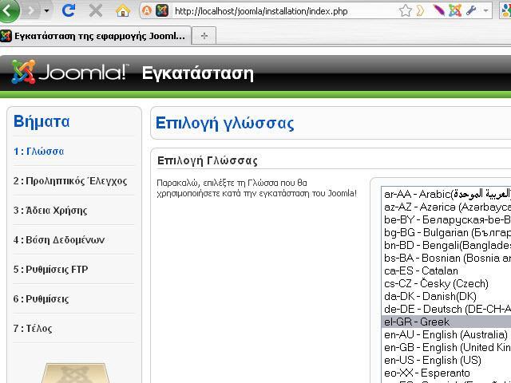511x383 pixels.
Task: Click step 7: Τέλος
Action: (x=33, y=328)
